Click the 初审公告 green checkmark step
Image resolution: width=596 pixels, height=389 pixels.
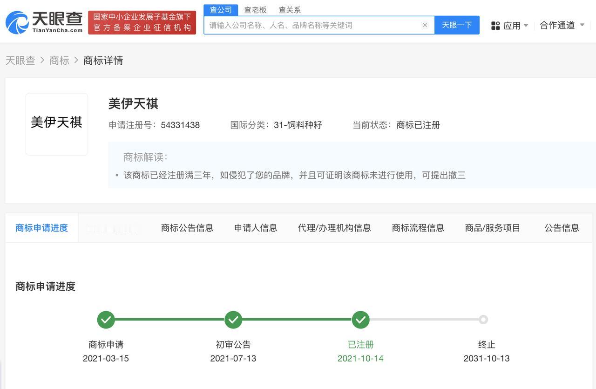[x=233, y=320]
